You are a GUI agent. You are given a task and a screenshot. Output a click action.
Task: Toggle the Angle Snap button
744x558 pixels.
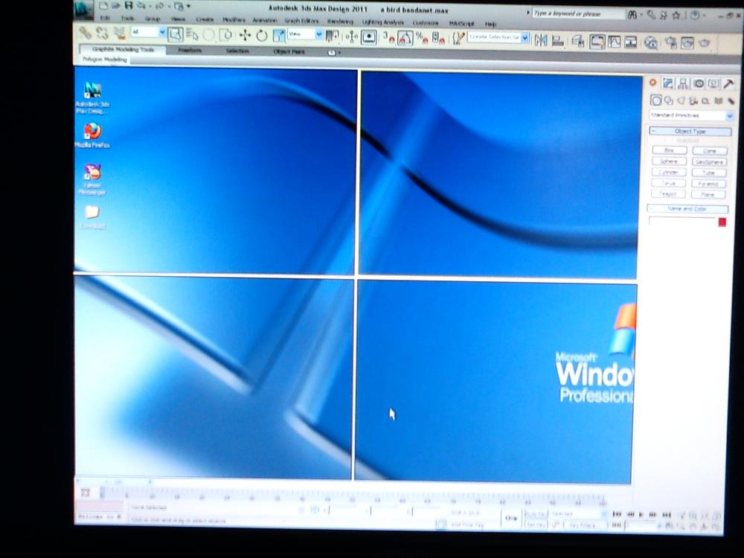[x=405, y=37]
